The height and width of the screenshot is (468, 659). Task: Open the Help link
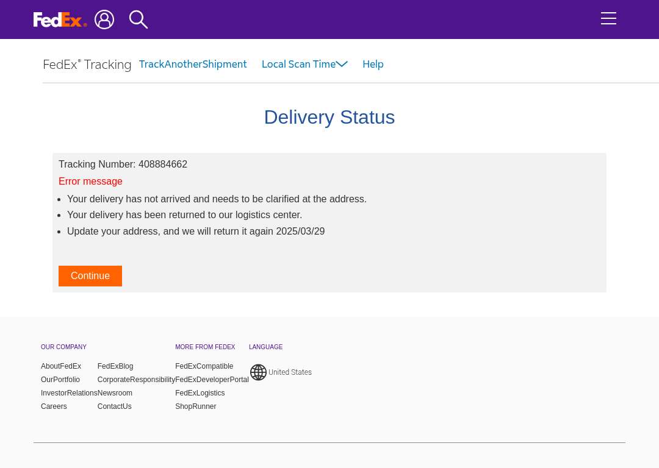pyautogui.click(x=373, y=64)
